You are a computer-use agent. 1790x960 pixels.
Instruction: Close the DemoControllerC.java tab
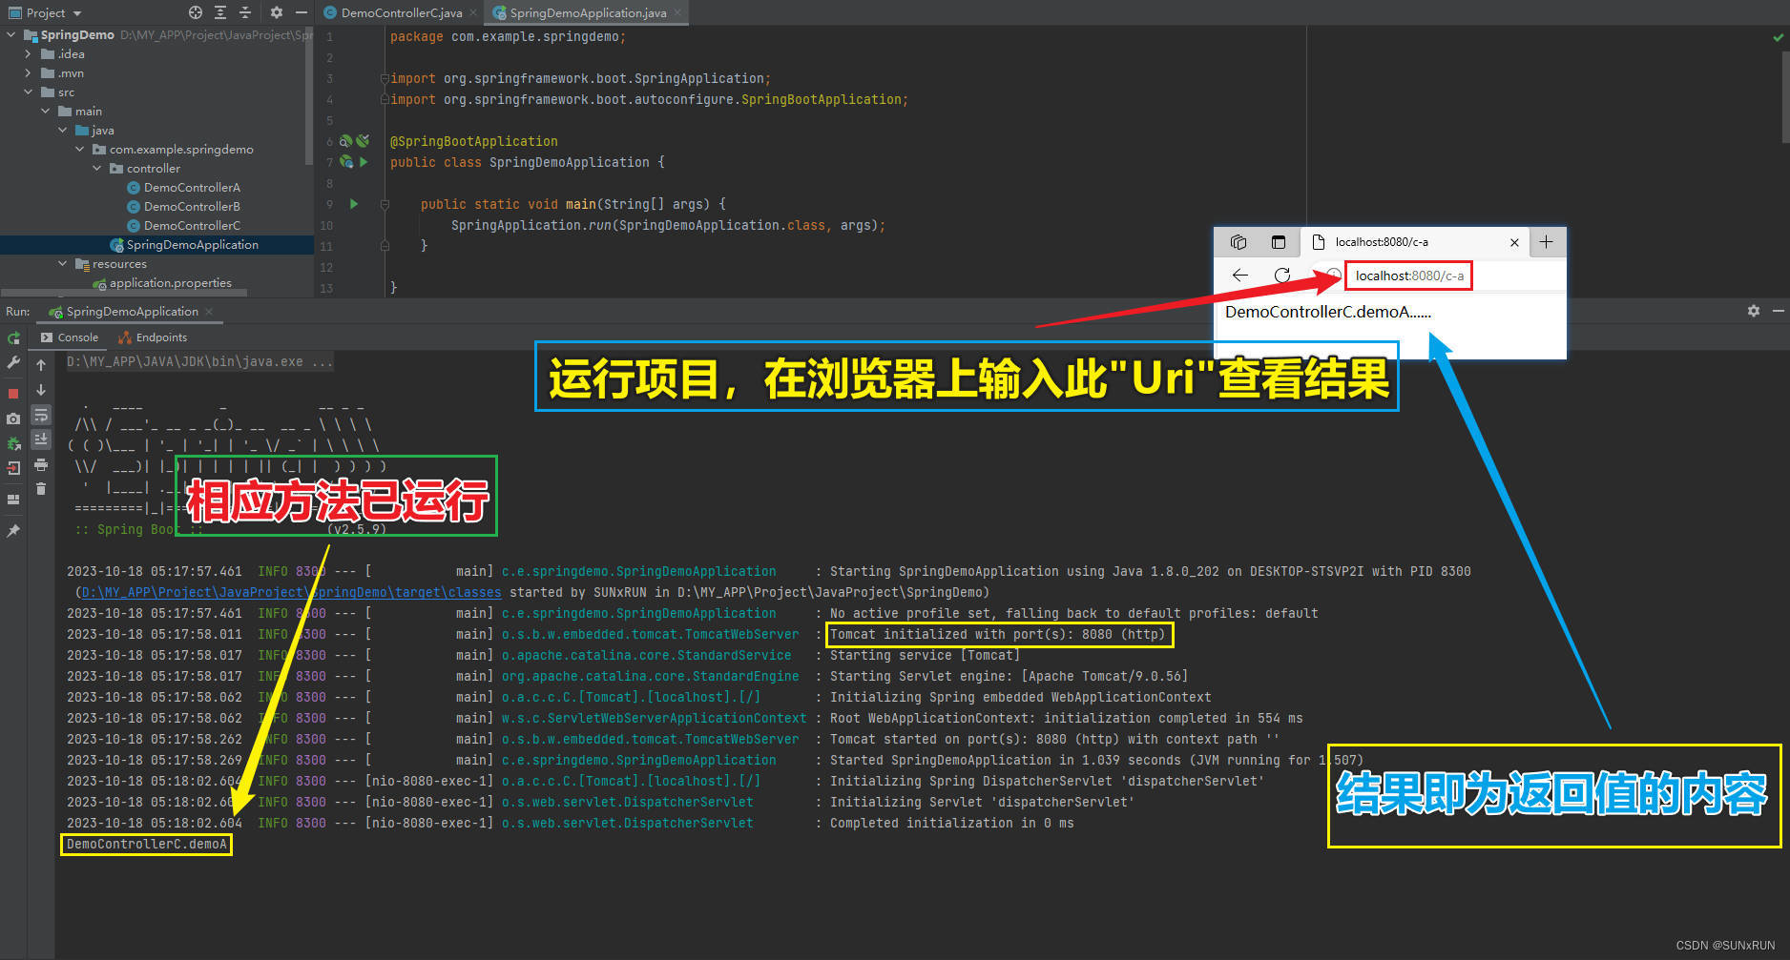(473, 12)
